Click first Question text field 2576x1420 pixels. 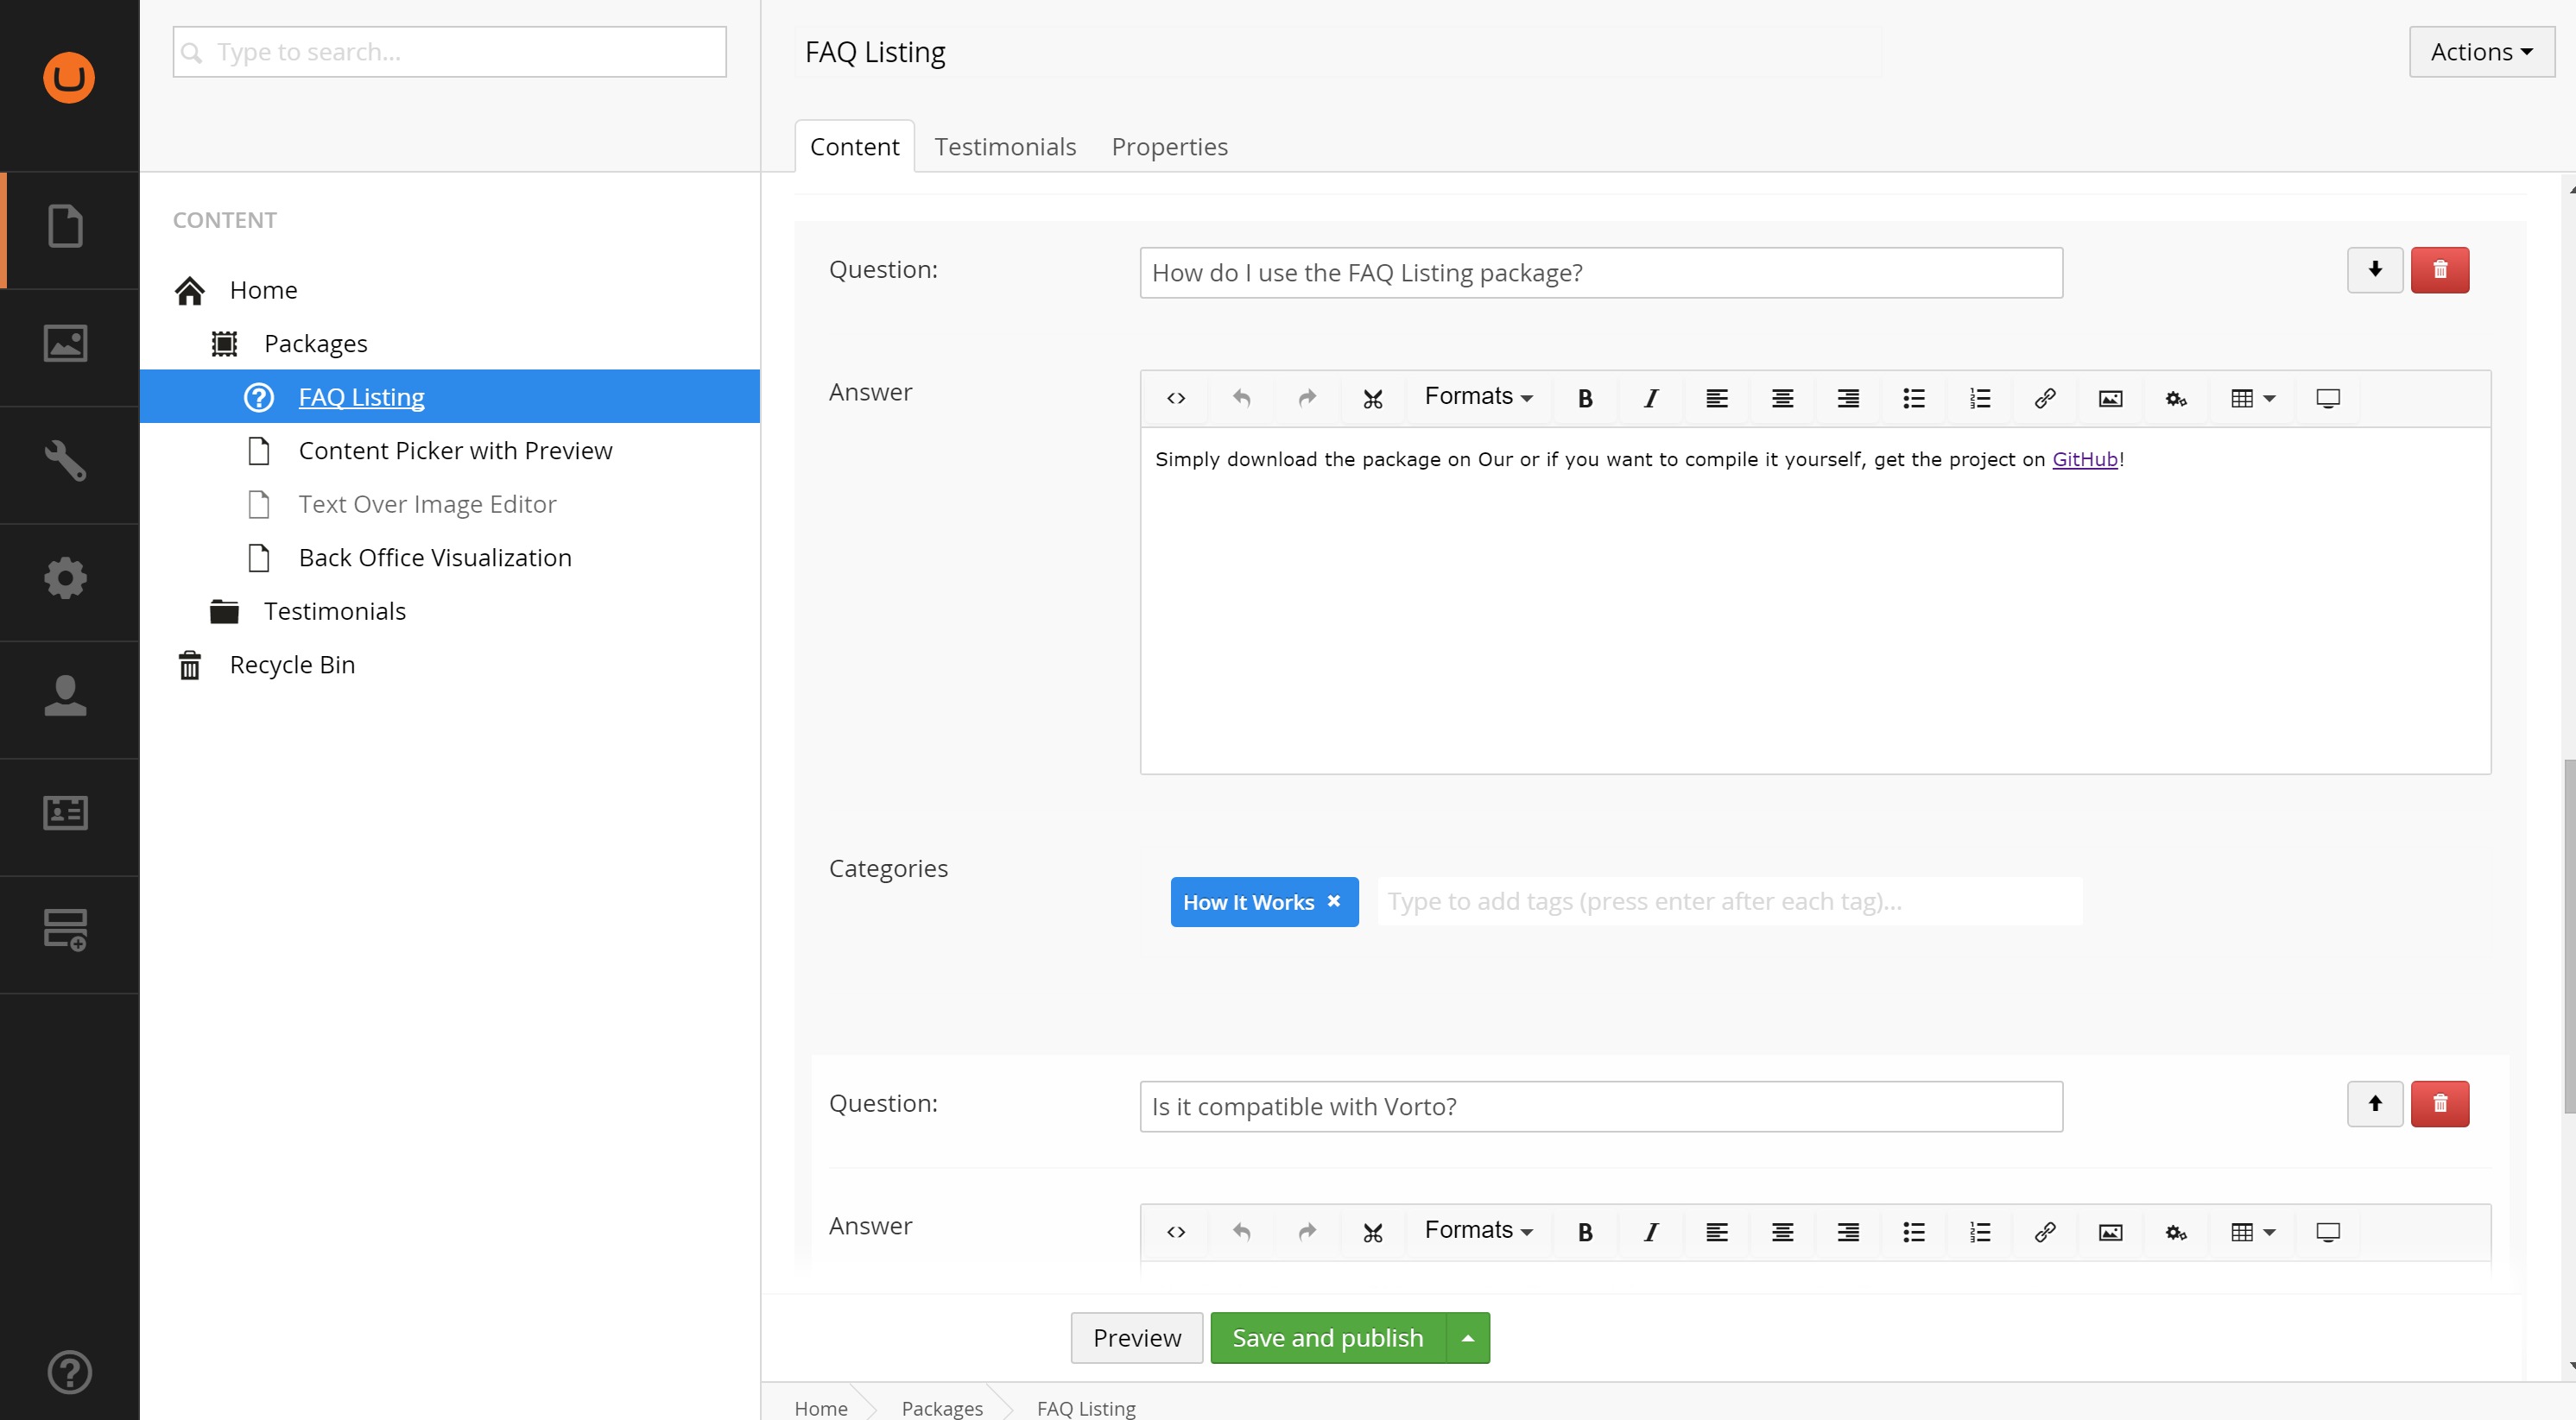[1601, 273]
